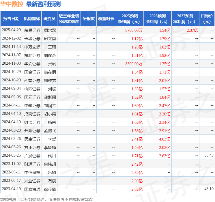The height and width of the screenshot is (202, 215).
Task: Click the 2026预测净利润 column header
Action: pos(158,19)
